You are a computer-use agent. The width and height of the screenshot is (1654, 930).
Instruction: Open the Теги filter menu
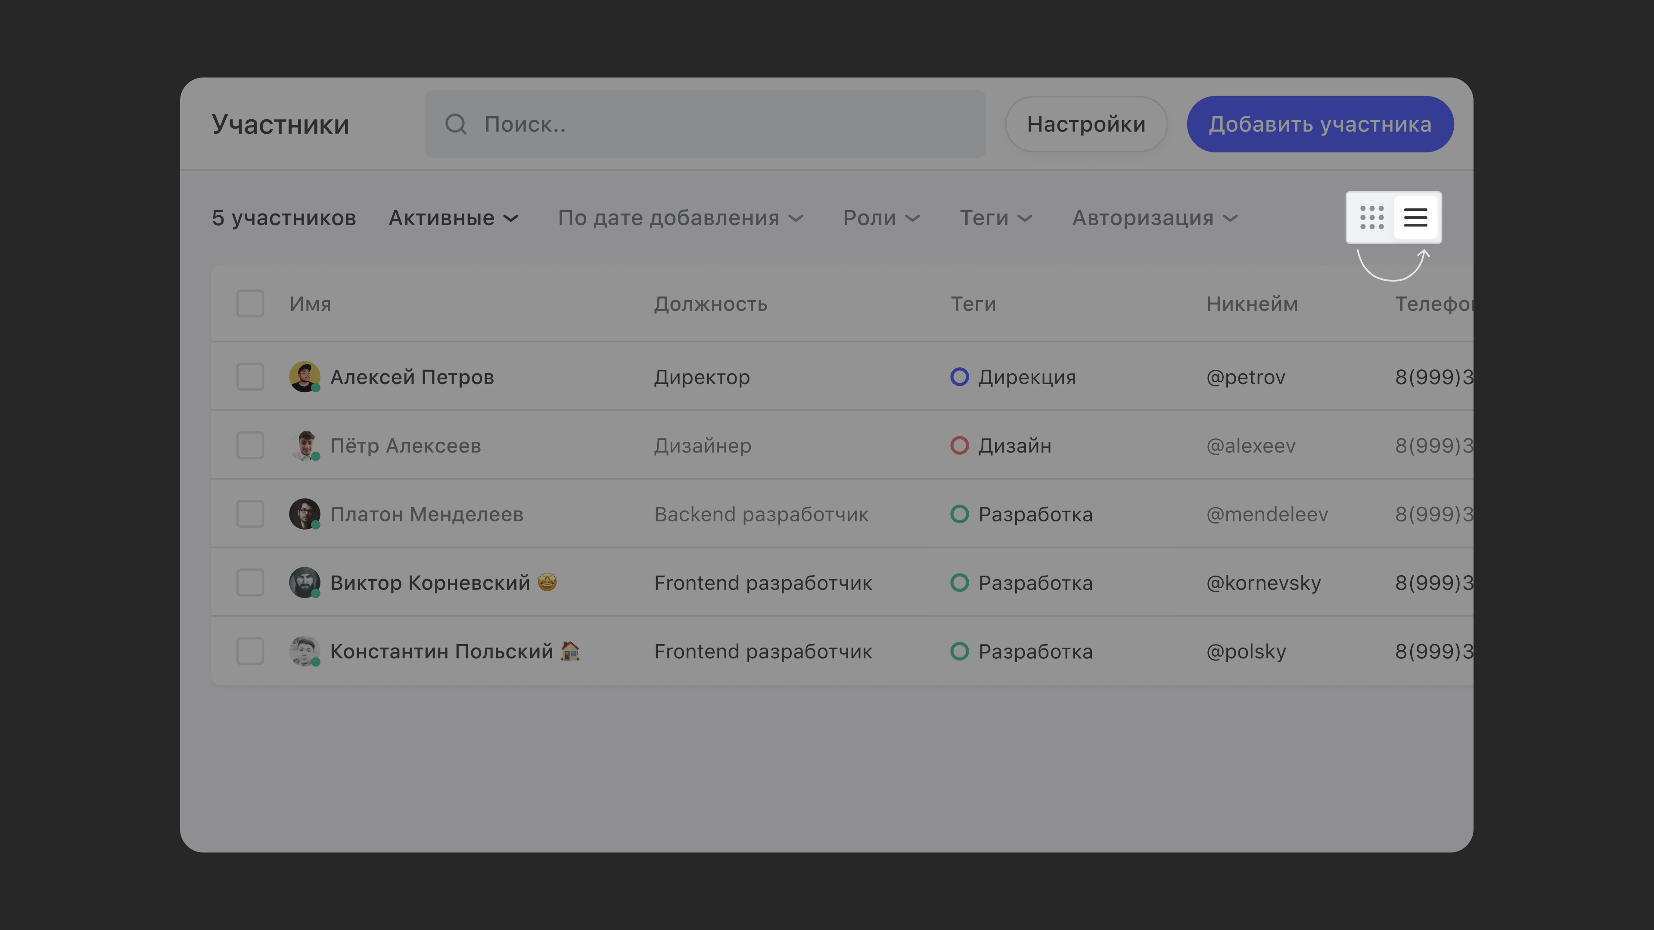click(996, 218)
